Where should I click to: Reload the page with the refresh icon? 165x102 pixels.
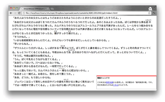19,13
